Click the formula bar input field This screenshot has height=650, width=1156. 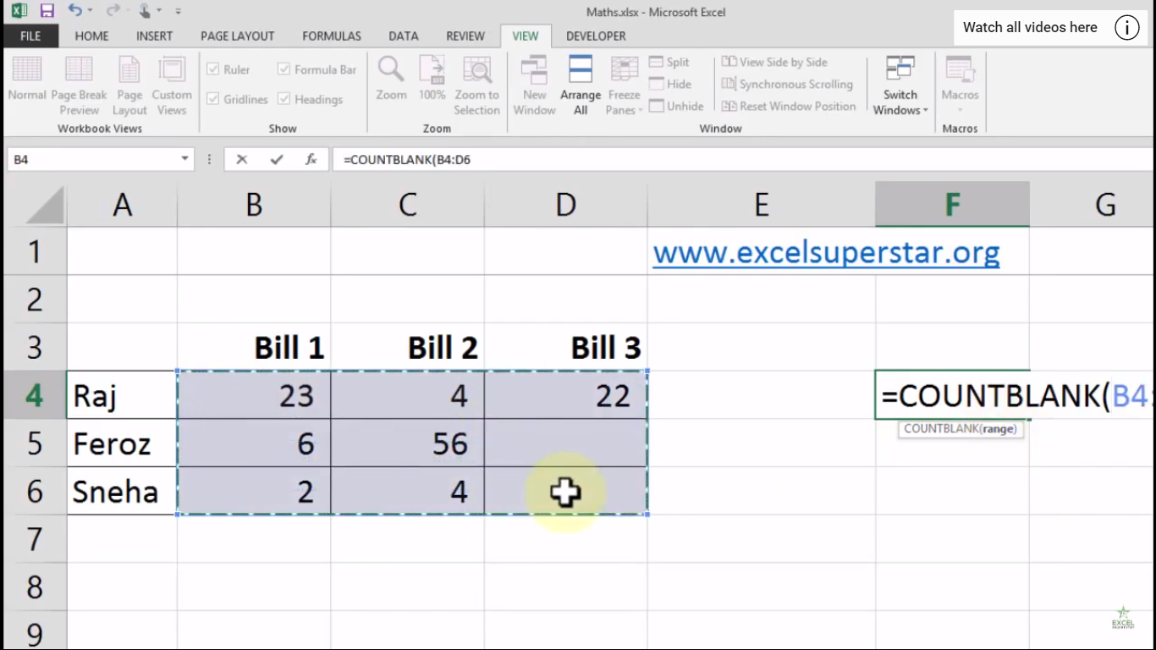click(x=741, y=159)
